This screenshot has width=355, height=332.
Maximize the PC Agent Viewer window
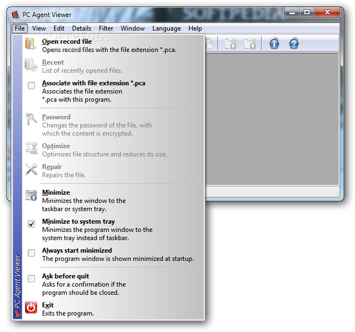point(307,12)
